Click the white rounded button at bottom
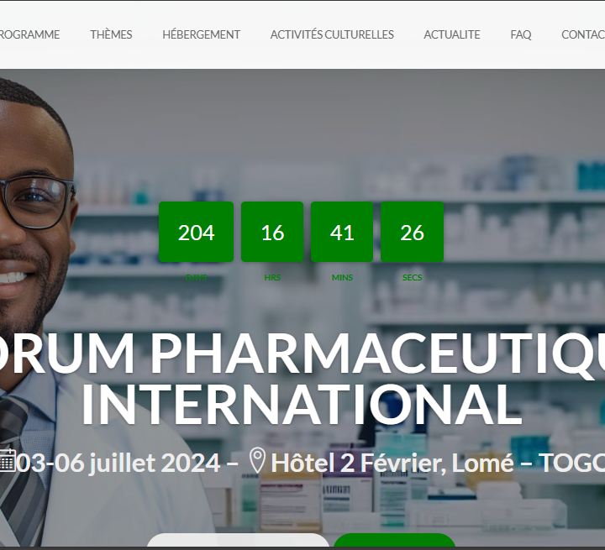 click(238, 540)
